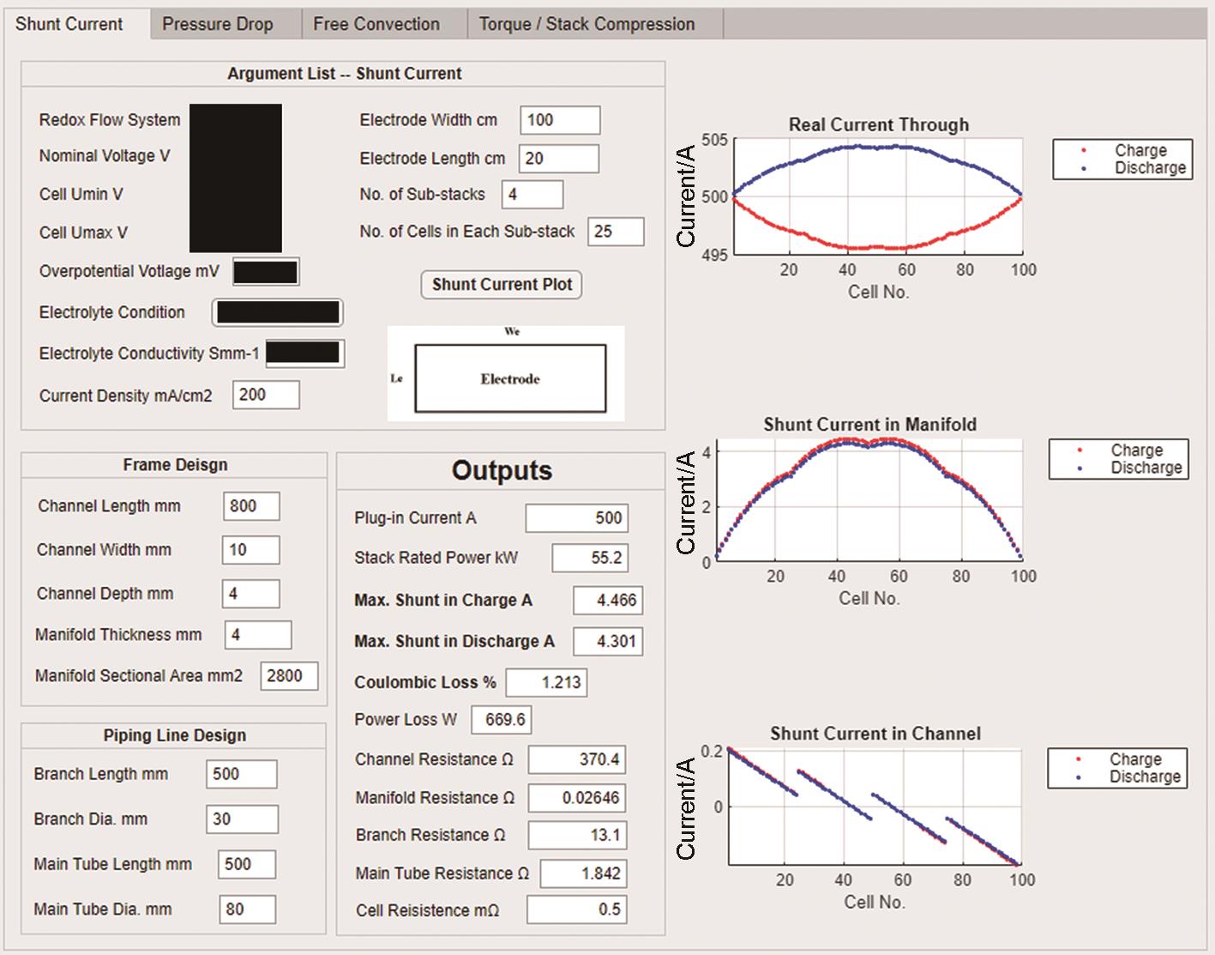Open the Electrolyte Condition dropdown
The image size is (1215, 955).
(x=277, y=312)
